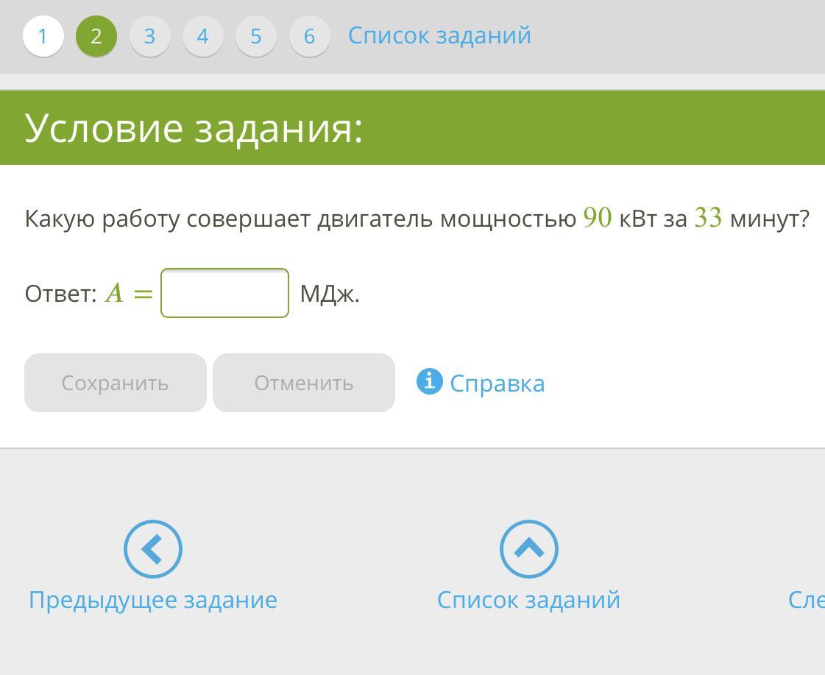
Task: Click the left arrow circle icon
Action: [x=152, y=548]
